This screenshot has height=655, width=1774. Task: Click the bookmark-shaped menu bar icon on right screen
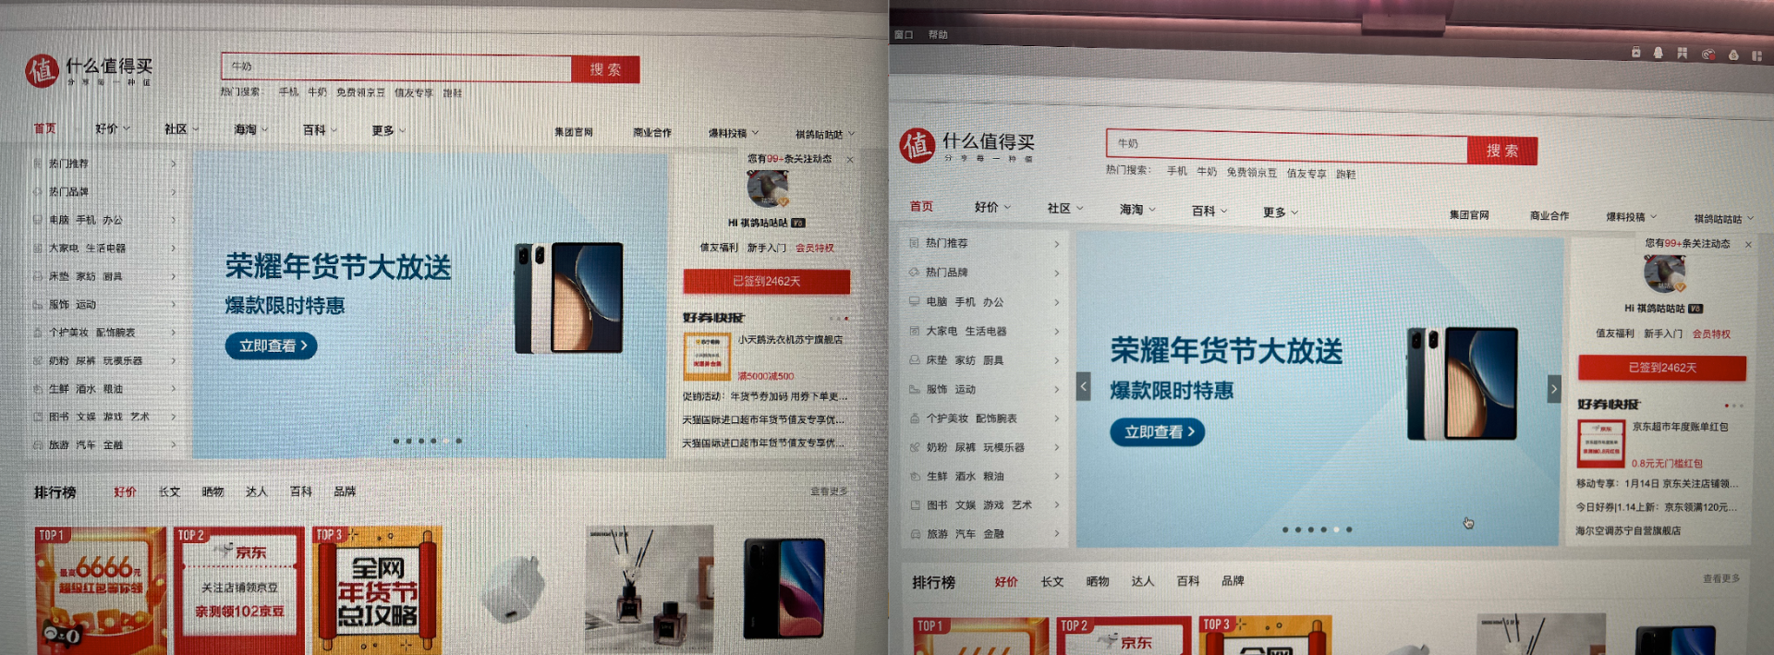click(x=1683, y=54)
